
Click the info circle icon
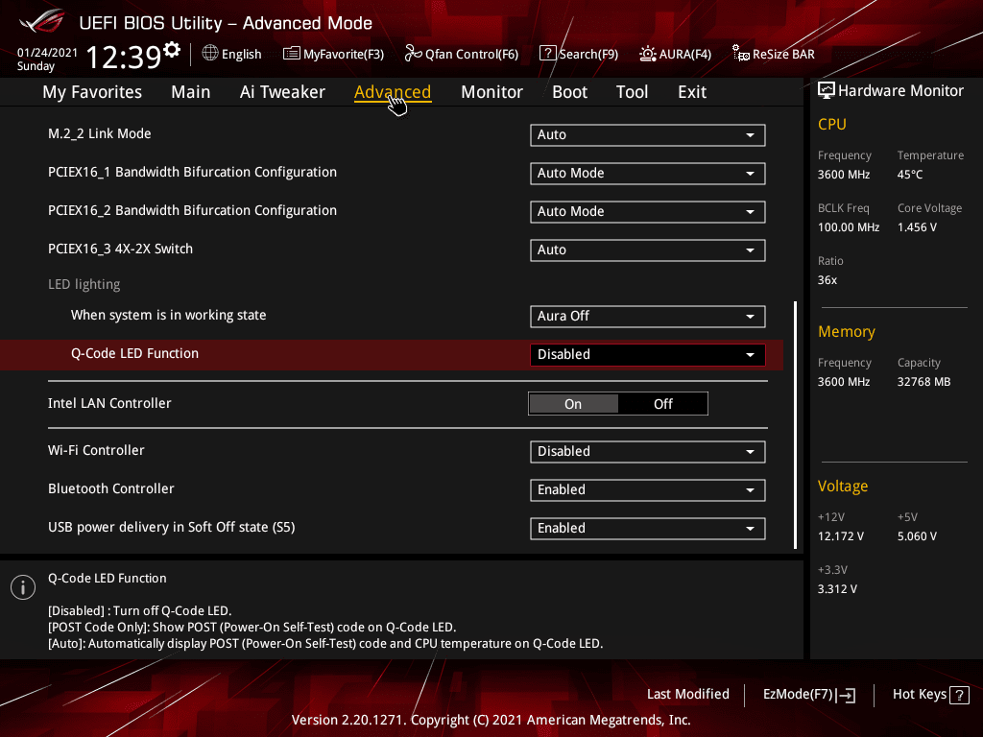(23, 587)
